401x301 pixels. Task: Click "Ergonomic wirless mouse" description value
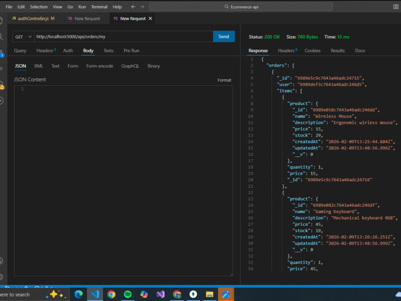tap(363, 123)
